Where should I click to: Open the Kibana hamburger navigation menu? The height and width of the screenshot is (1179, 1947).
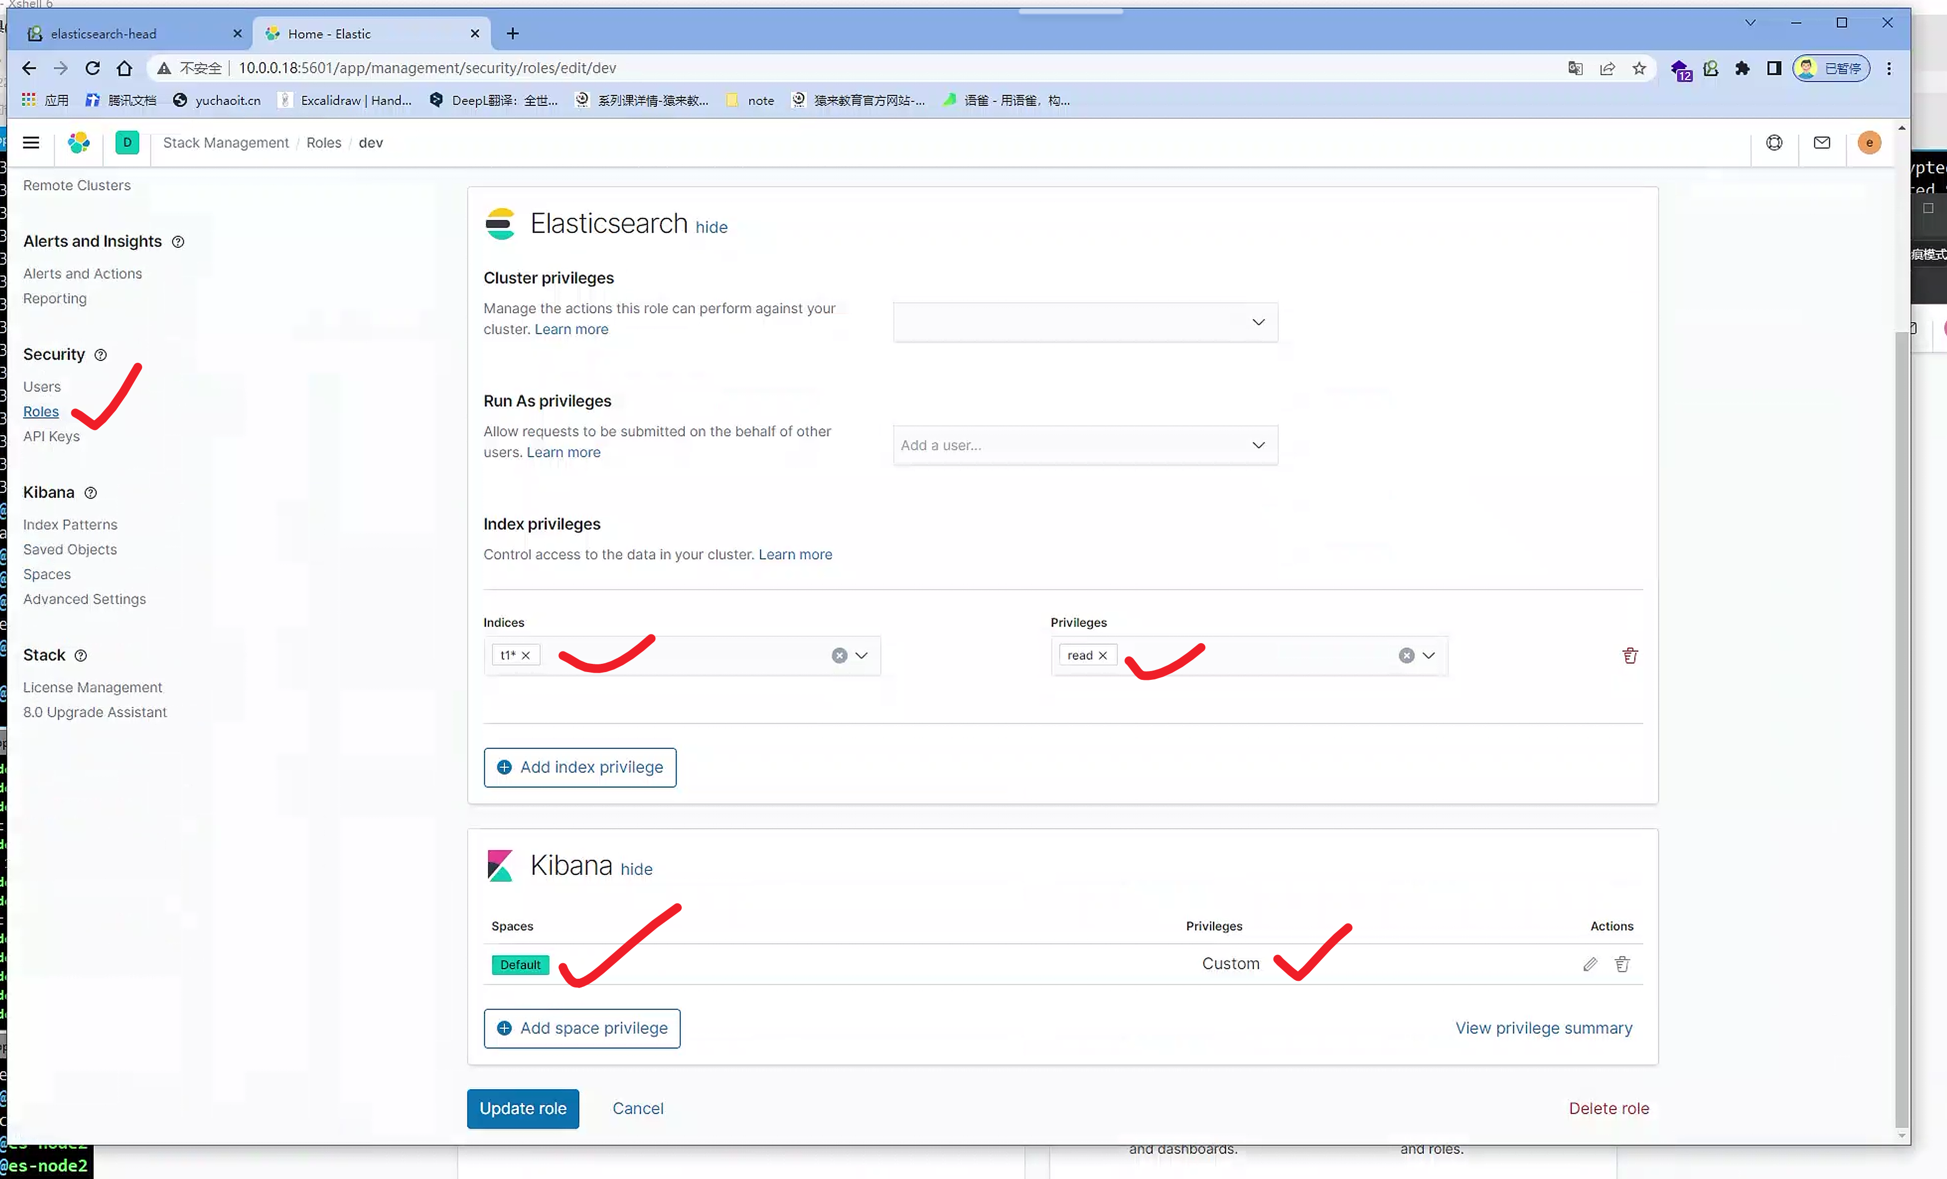click(x=31, y=143)
